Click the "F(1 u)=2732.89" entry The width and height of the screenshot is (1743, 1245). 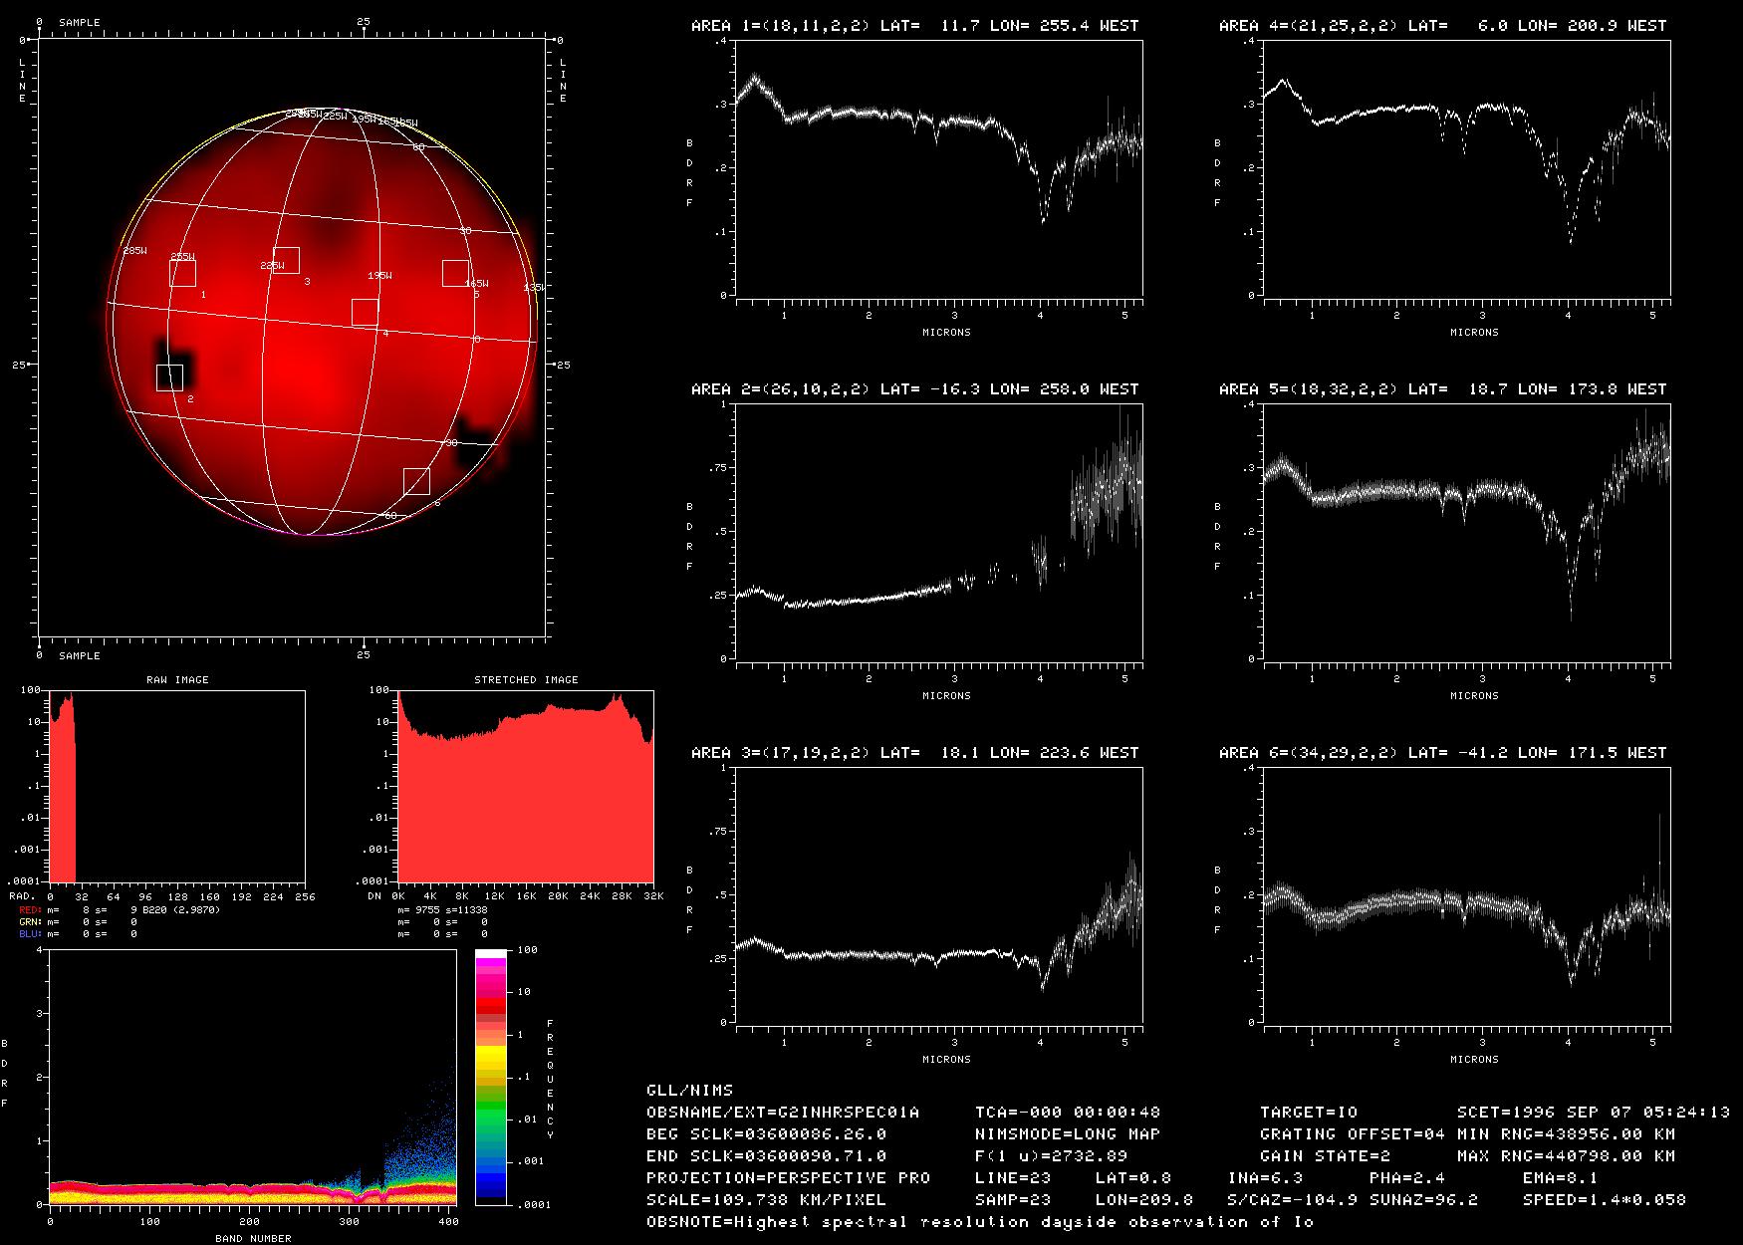[1051, 1155]
